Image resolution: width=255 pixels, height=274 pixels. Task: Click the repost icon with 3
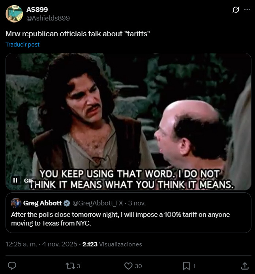pos(73,266)
